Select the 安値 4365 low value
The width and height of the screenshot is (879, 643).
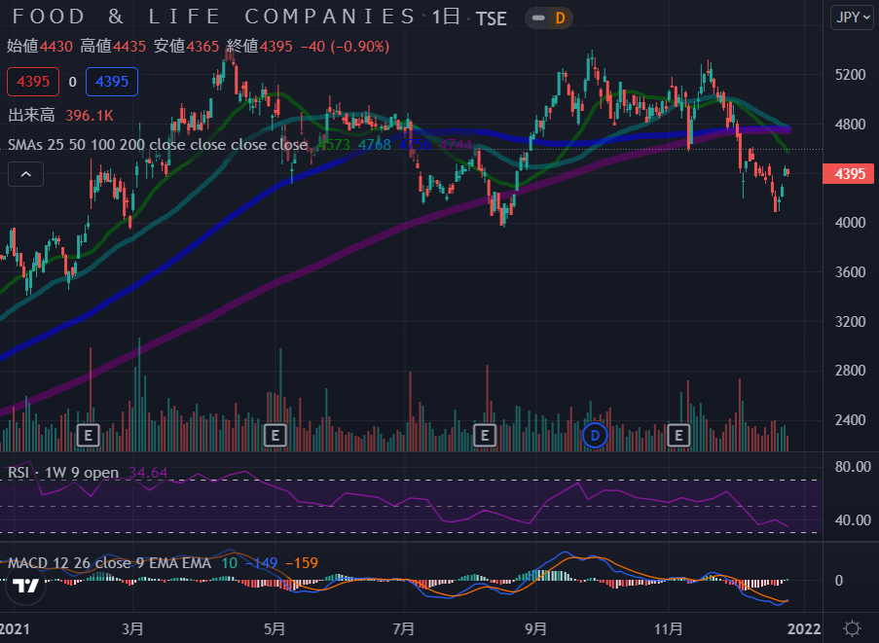tap(186, 46)
